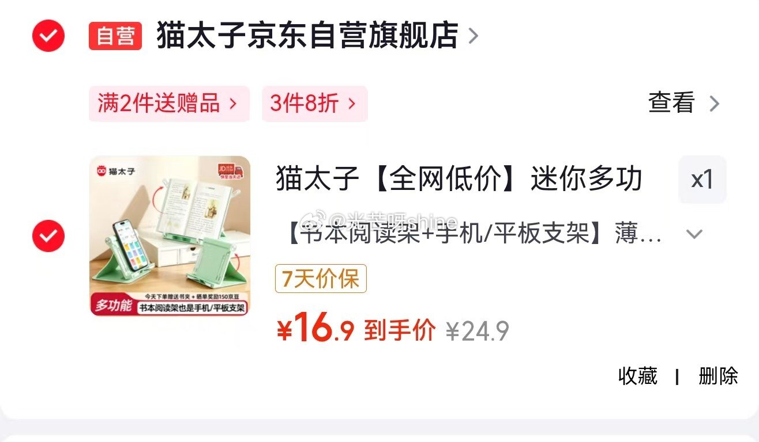759x442 pixels.
Task: Change the x1 quantity selector
Action: click(x=702, y=180)
